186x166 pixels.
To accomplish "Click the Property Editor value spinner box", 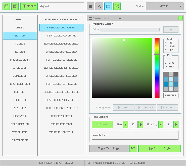I will tap(171, 30).
